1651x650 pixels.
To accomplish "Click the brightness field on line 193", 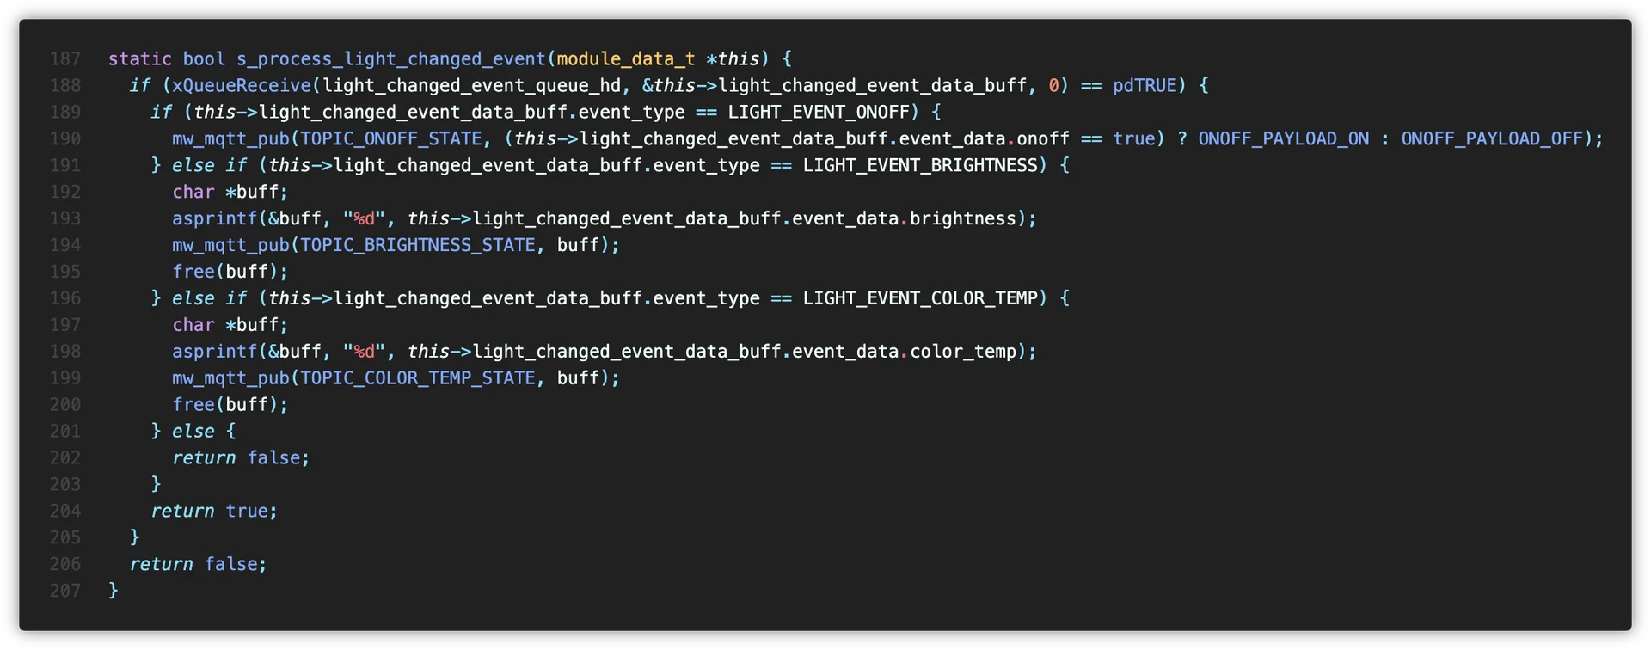I will (963, 219).
